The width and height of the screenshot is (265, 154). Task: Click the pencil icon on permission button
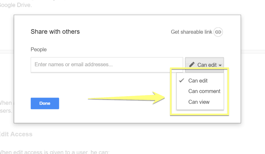[x=192, y=65]
